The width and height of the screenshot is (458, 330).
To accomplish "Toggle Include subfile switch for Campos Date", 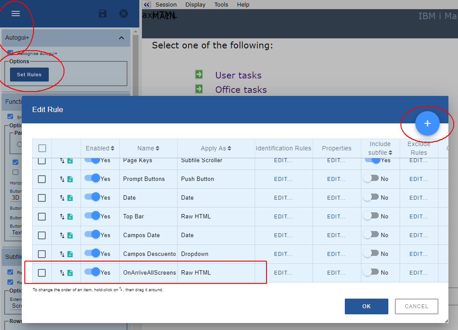I will click(371, 235).
